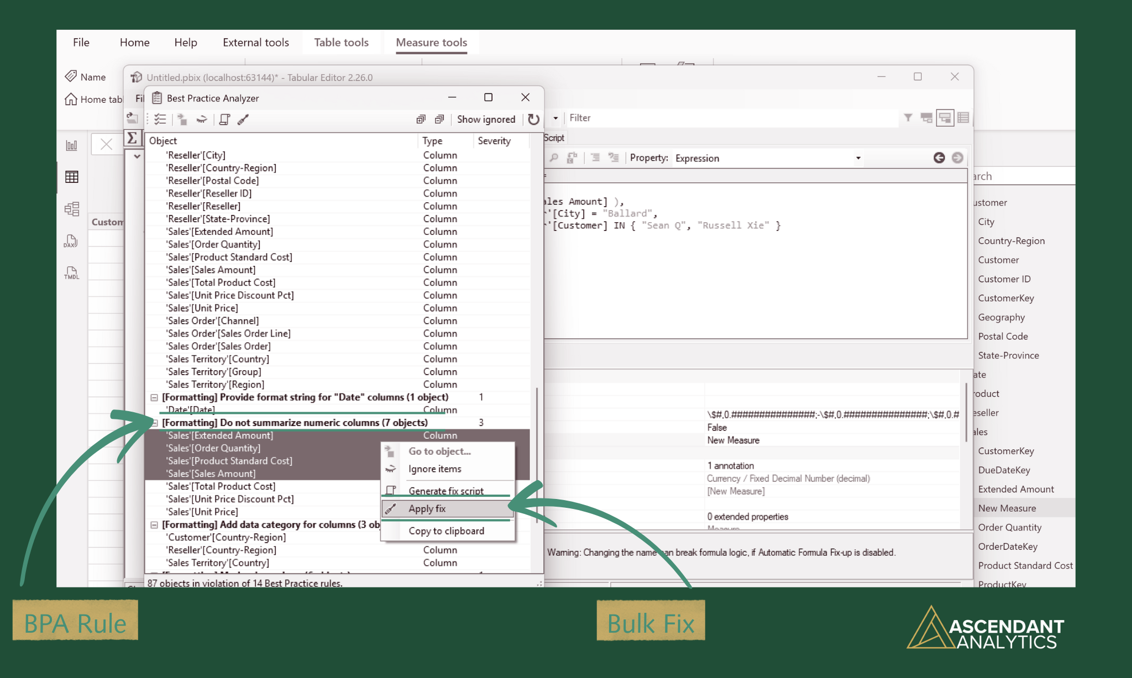
Task: Switch to the Table tools ribbon tab
Action: pos(341,43)
